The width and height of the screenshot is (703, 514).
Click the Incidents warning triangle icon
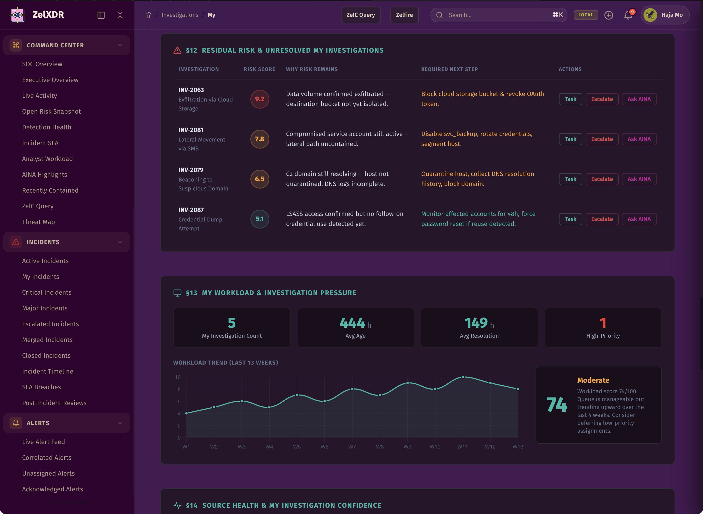pos(16,242)
